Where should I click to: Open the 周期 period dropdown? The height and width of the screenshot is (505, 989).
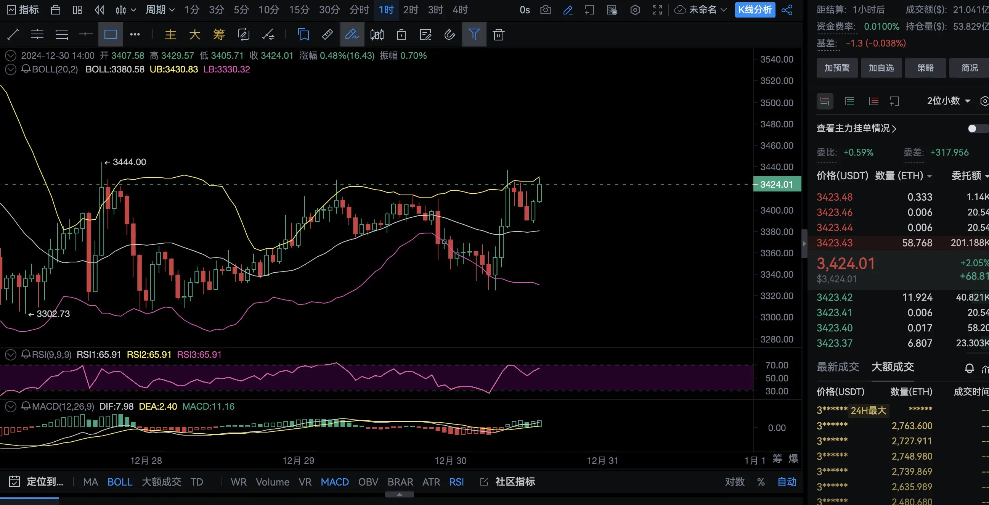pos(160,10)
